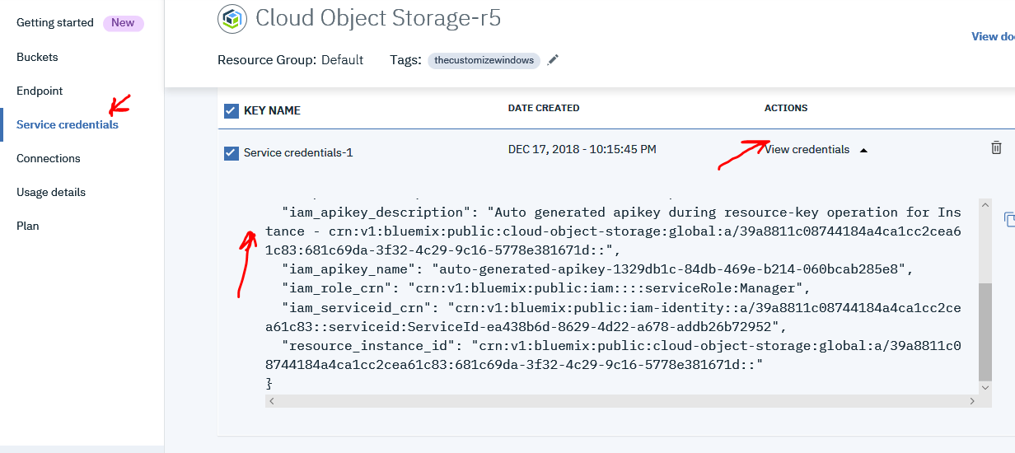
Task: Delete Service credentials-1 with trash icon
Action: click(x=996, y=147)
